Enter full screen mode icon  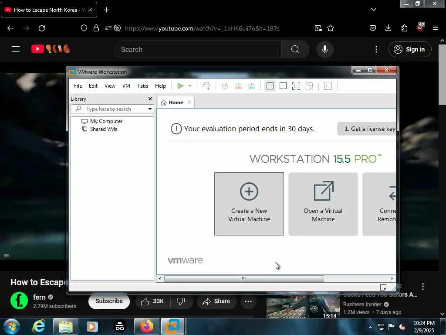(296, 86)
